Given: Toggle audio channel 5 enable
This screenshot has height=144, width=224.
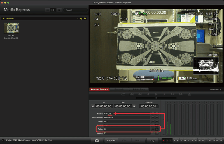Looking at the screenshot, I should coord(181,140).
